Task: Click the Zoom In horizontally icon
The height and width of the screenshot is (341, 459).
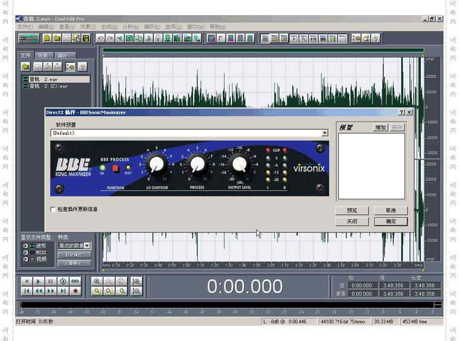Action: point(97,281)
